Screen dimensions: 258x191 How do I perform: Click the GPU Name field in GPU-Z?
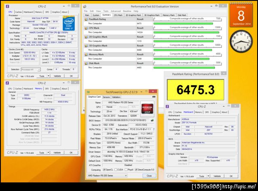tap(120, 102)
